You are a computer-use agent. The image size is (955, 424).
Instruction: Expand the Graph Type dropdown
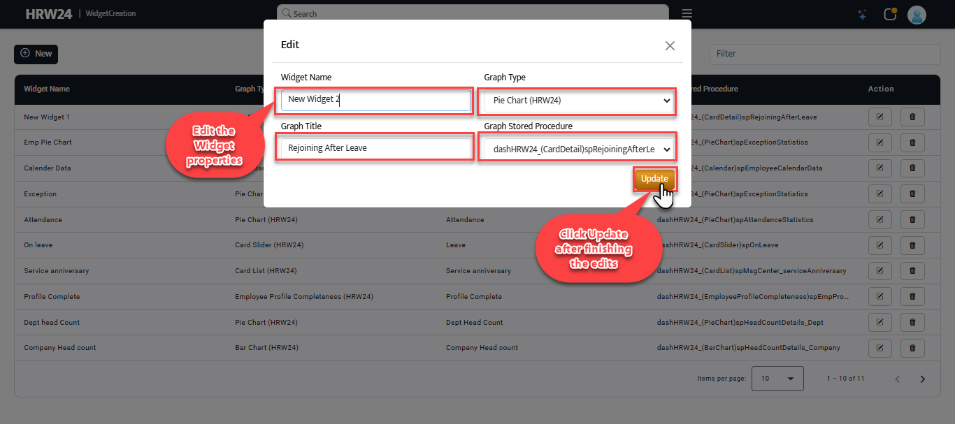(x=578, y=101)
